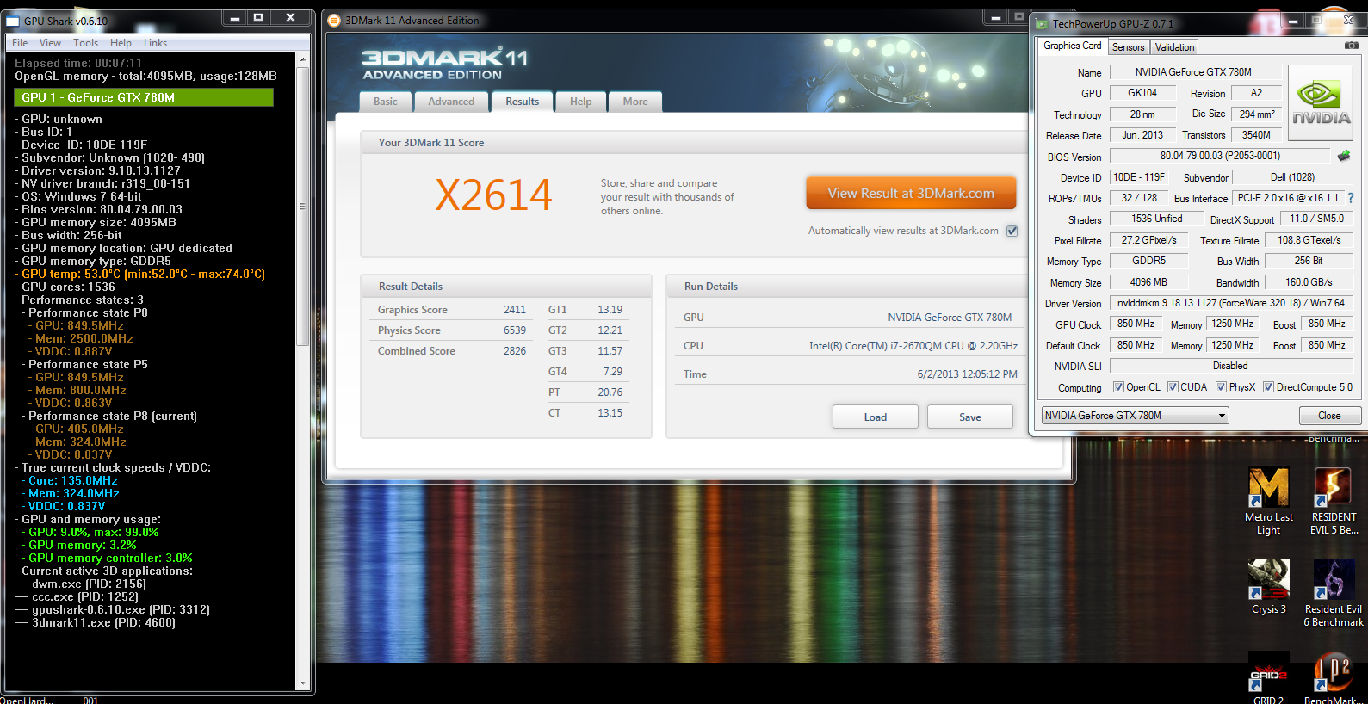This screenshot has width=1368, height=704.
Task: Click the GPU Shark title bar icon
Action: pyautogui.click(x=13, y=21)
